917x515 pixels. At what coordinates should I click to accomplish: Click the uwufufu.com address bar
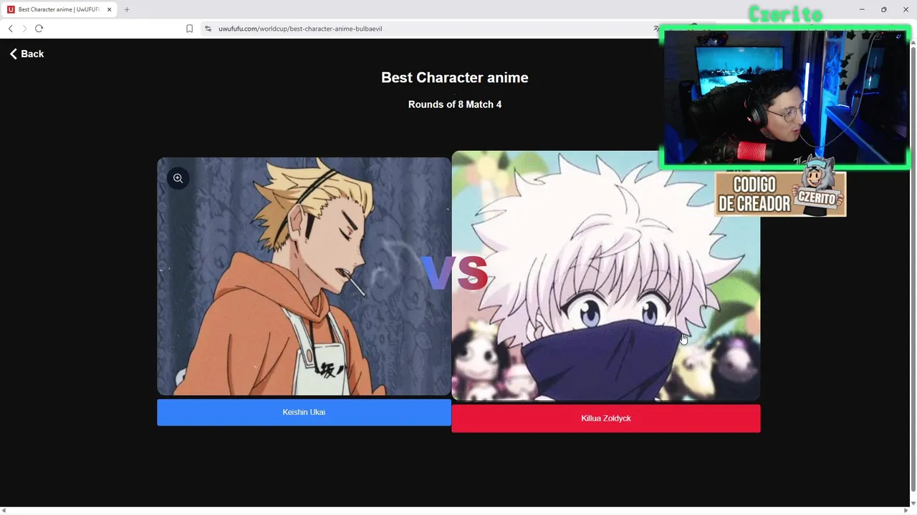(x=430, y=29)
